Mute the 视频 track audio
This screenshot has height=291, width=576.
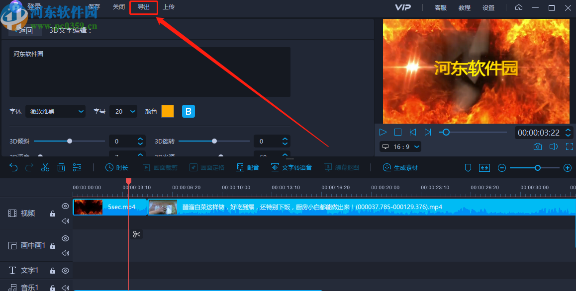pyautogui.click(x=65, y=220)
